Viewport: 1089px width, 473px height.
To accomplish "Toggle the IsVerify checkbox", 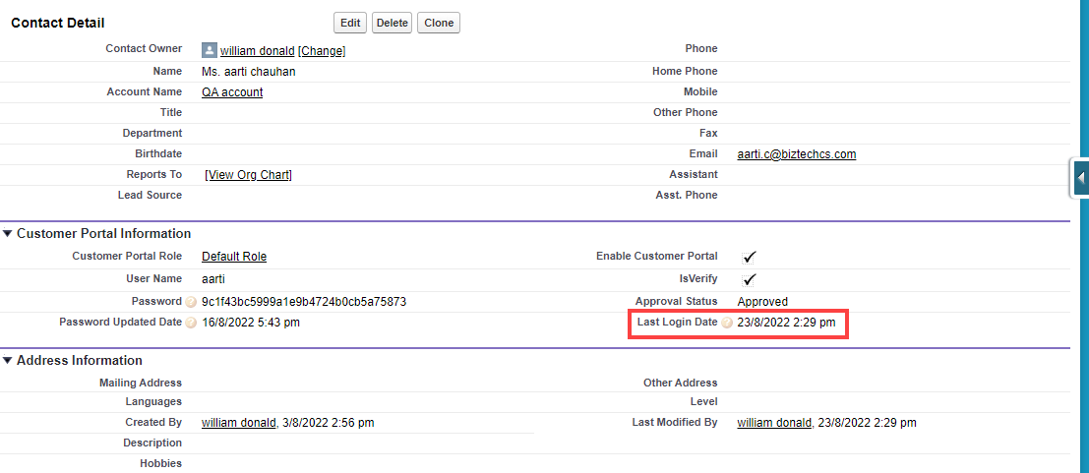I will tap(749, 279).
